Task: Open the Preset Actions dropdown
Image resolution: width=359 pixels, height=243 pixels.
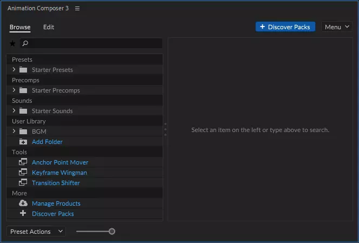Action: coord(36,231)
